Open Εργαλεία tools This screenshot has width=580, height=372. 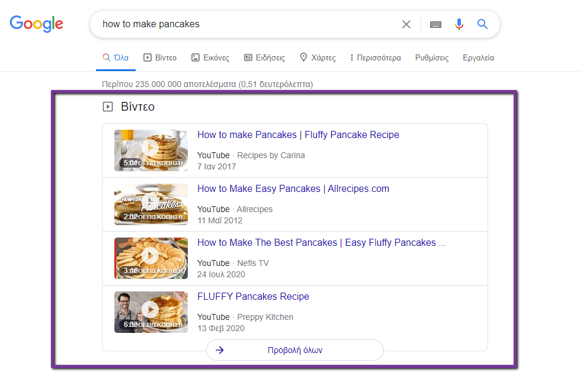click(478, 57)
